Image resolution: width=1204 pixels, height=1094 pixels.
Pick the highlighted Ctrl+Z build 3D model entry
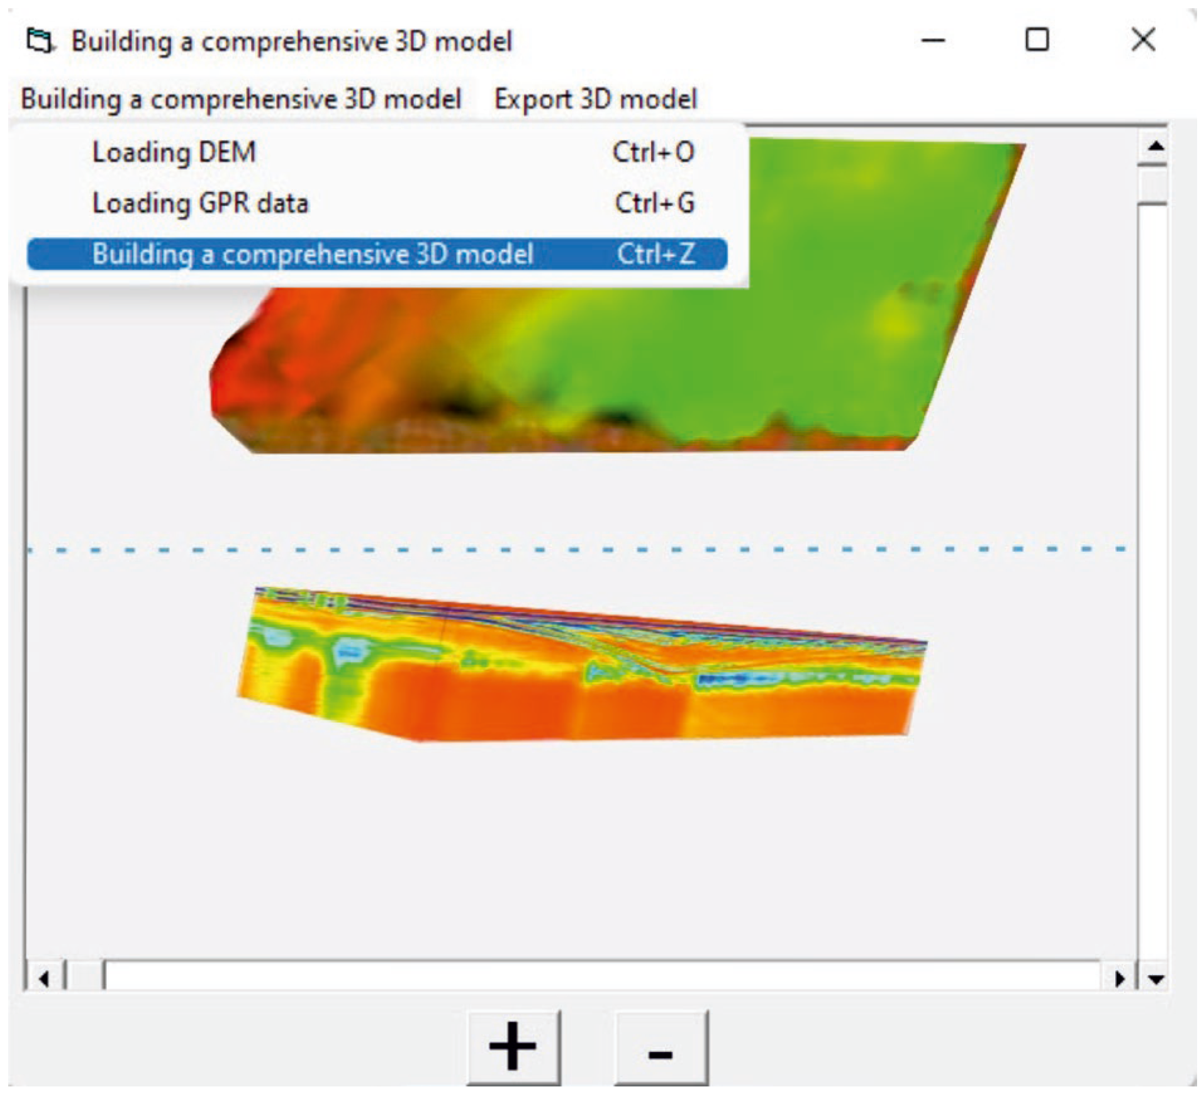point(377,254)
